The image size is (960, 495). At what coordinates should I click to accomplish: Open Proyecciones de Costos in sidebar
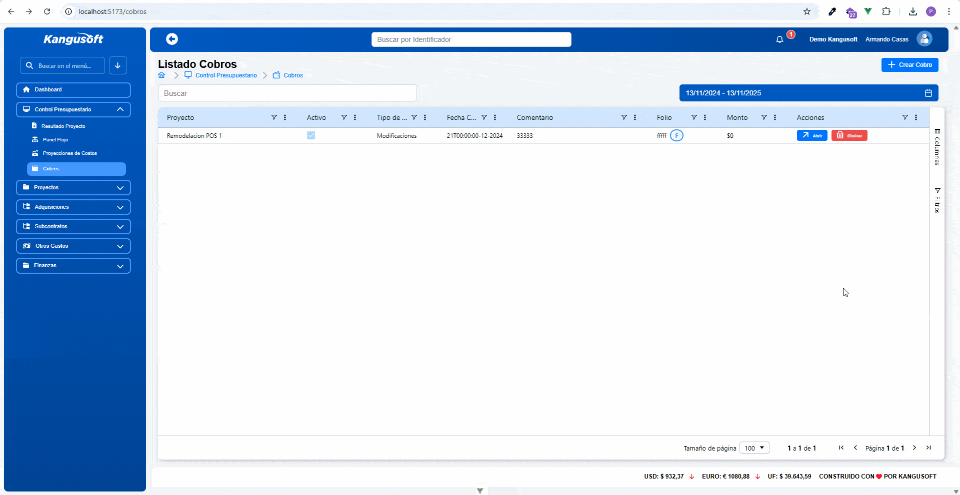click(x=69, y=153)
